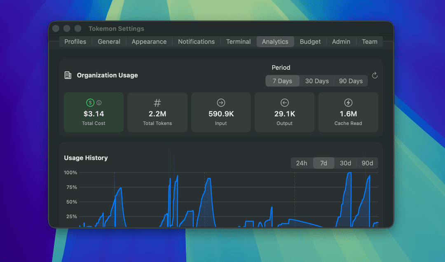Choose the 30d Usage History range
This screenshot has height=262, width=445.
pyautogui.click(x=345, y=163)
